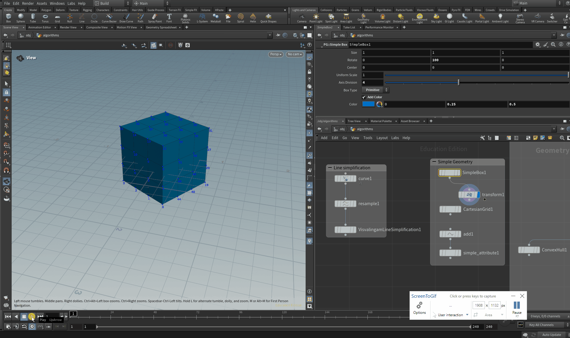Click the Sky Light shelf tool
Image resolution: width=570 pixels, height=338 pixels.
tap(436, 18)
